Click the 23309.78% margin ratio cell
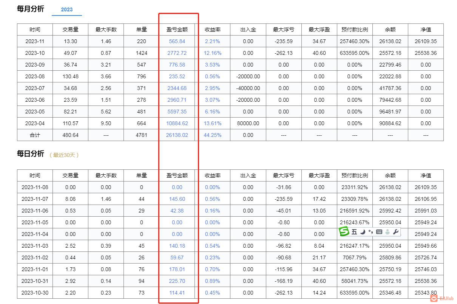 (x=355, y=199)
